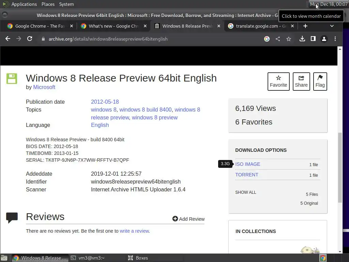Click the scrollbar down arrow
The image size is (349, 262).
coord(340,251)
